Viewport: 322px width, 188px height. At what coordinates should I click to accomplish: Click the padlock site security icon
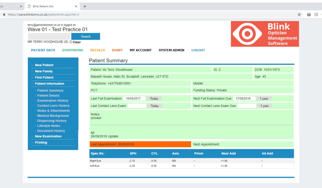4,14
